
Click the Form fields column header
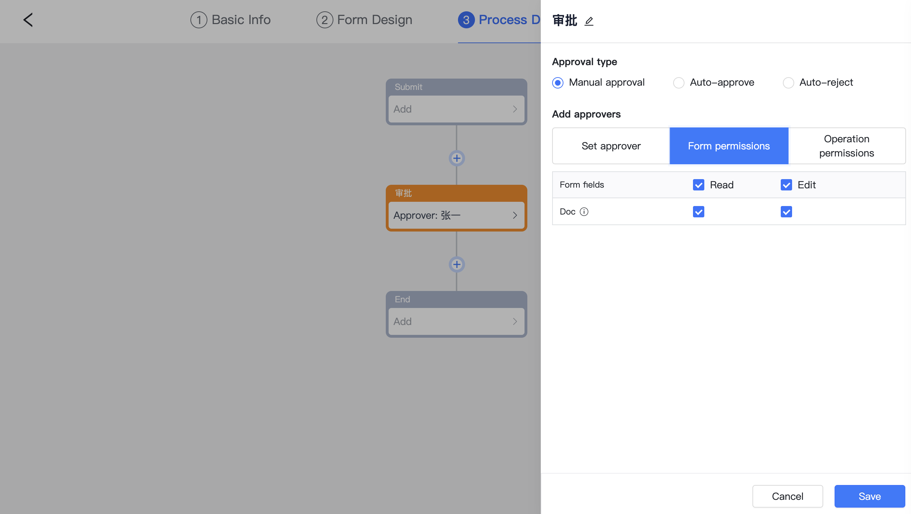click(582, 185)
